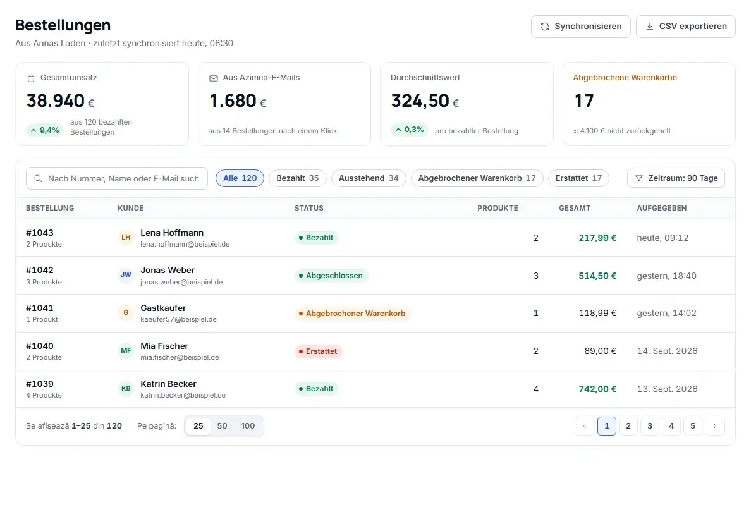Filter orders by Bezahlt 35

coord(298,178)
